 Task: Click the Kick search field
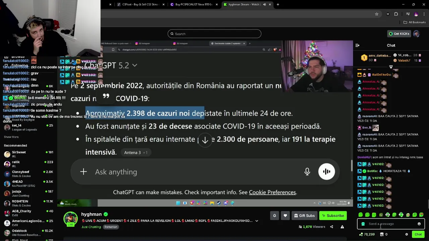click(214, 34)
